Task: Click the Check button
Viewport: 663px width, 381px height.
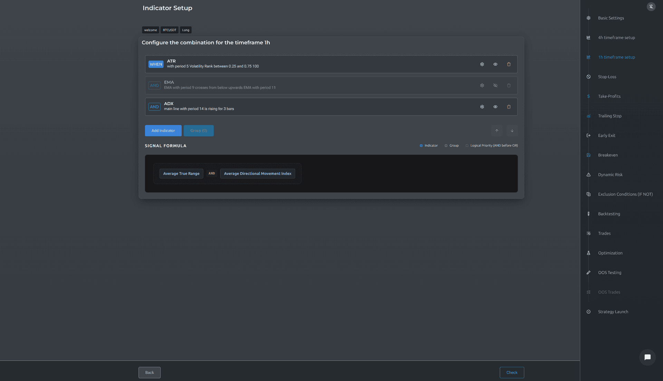Action: click(512, 372)
